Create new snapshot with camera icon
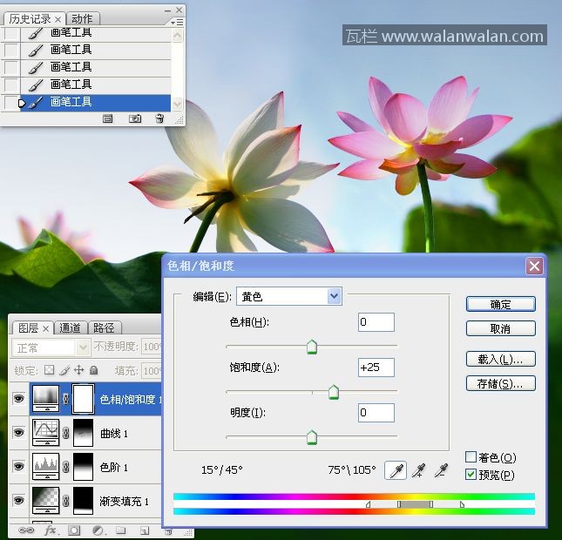Image resolution: width=562 pixels, height=540 pixels. point(135,118)
